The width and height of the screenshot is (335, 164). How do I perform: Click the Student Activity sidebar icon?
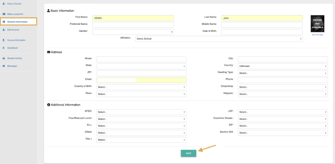click(x=4, y=58)
